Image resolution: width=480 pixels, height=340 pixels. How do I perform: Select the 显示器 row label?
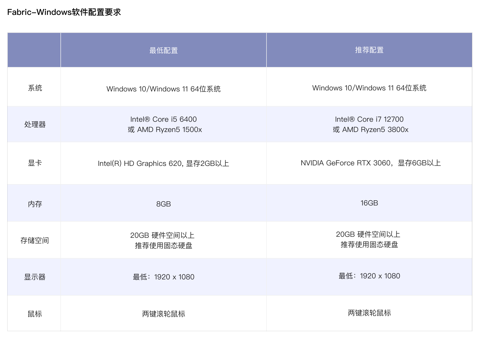(35, 277)
